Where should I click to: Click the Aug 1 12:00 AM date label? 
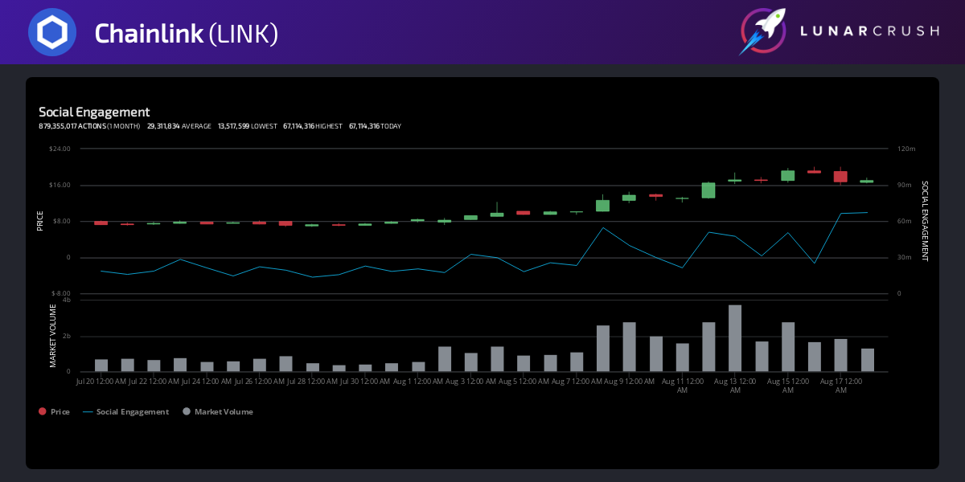click(418, 380)
